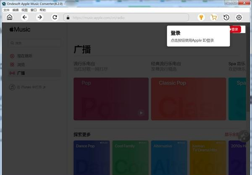
Task: Open the conversion history clock icon
Action: (226, 17)
